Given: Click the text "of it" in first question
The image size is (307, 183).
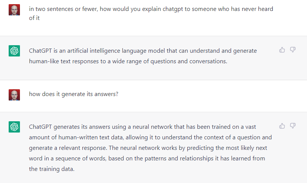Looking at the screenshot, I should click(x=34, y=18).
